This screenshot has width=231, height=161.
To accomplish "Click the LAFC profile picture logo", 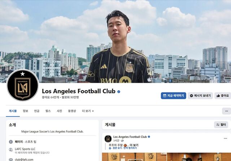I will [22, 85].
